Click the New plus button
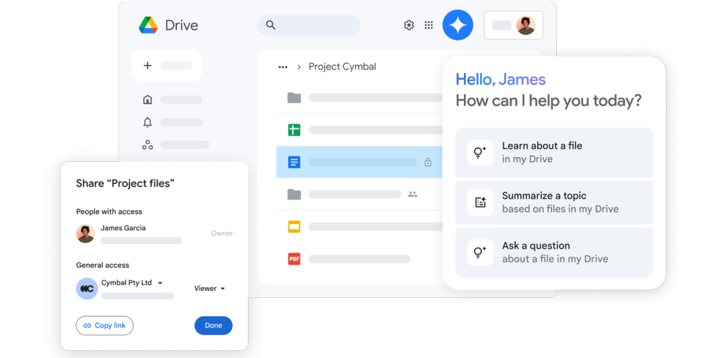The height and width of the screenshot is (358, 716). (166, 66)
